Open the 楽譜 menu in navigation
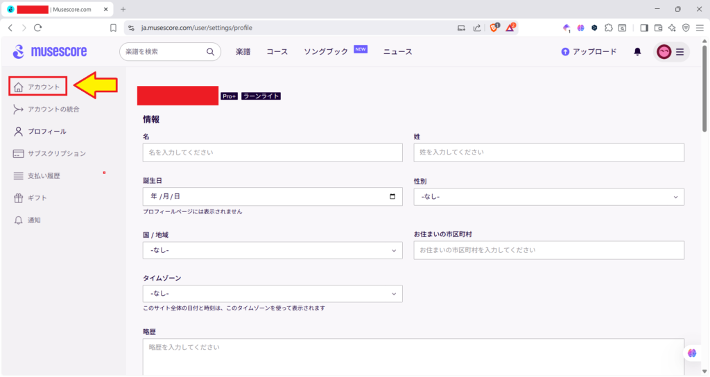This screenshot has height=377, width=710. [243, 51]
